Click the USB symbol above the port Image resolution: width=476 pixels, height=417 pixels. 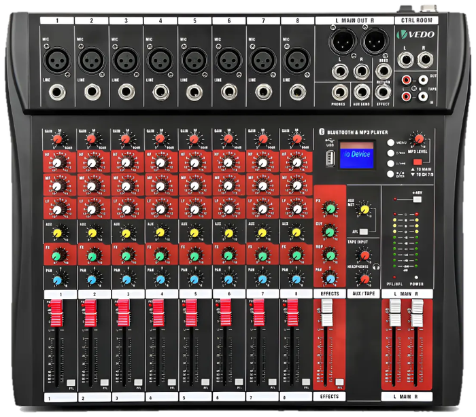tap(329, 141)
